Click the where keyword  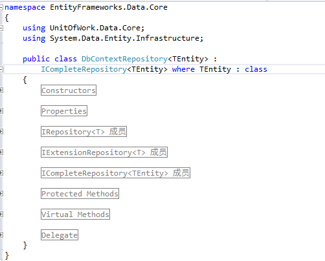(x=183, y=69)
